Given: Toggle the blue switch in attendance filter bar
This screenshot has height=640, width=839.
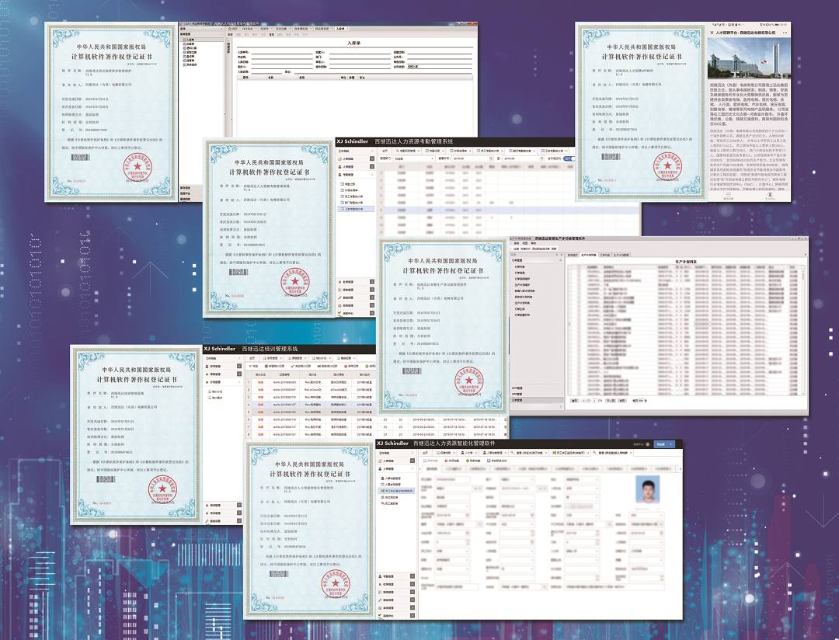Looking at the screenshot, I should [569, 158].
